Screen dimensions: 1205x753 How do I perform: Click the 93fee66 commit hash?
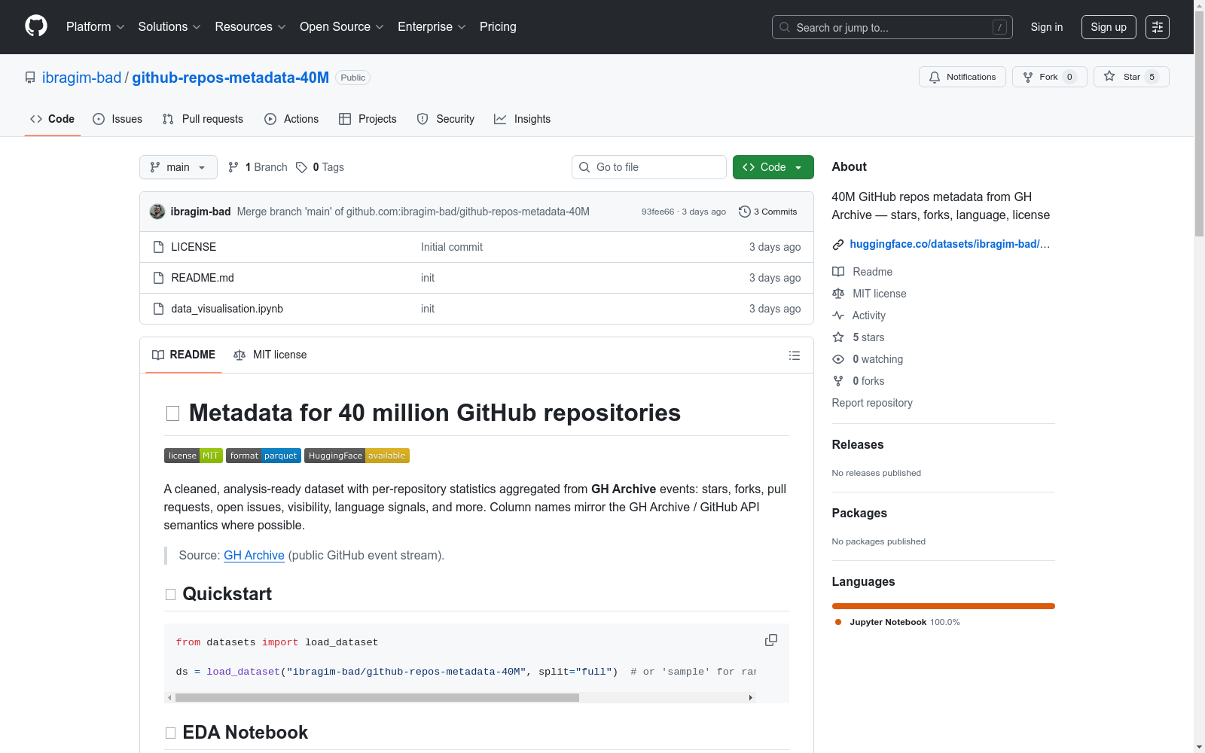(x=657, y=212)
